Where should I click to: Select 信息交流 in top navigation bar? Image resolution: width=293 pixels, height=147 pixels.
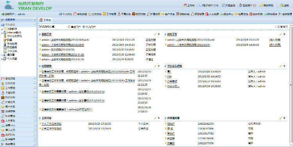pos(241,14)
